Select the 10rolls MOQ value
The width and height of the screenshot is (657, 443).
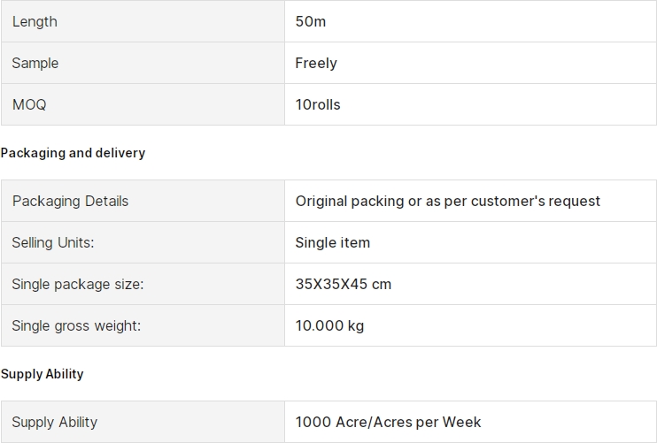(318, 104)
